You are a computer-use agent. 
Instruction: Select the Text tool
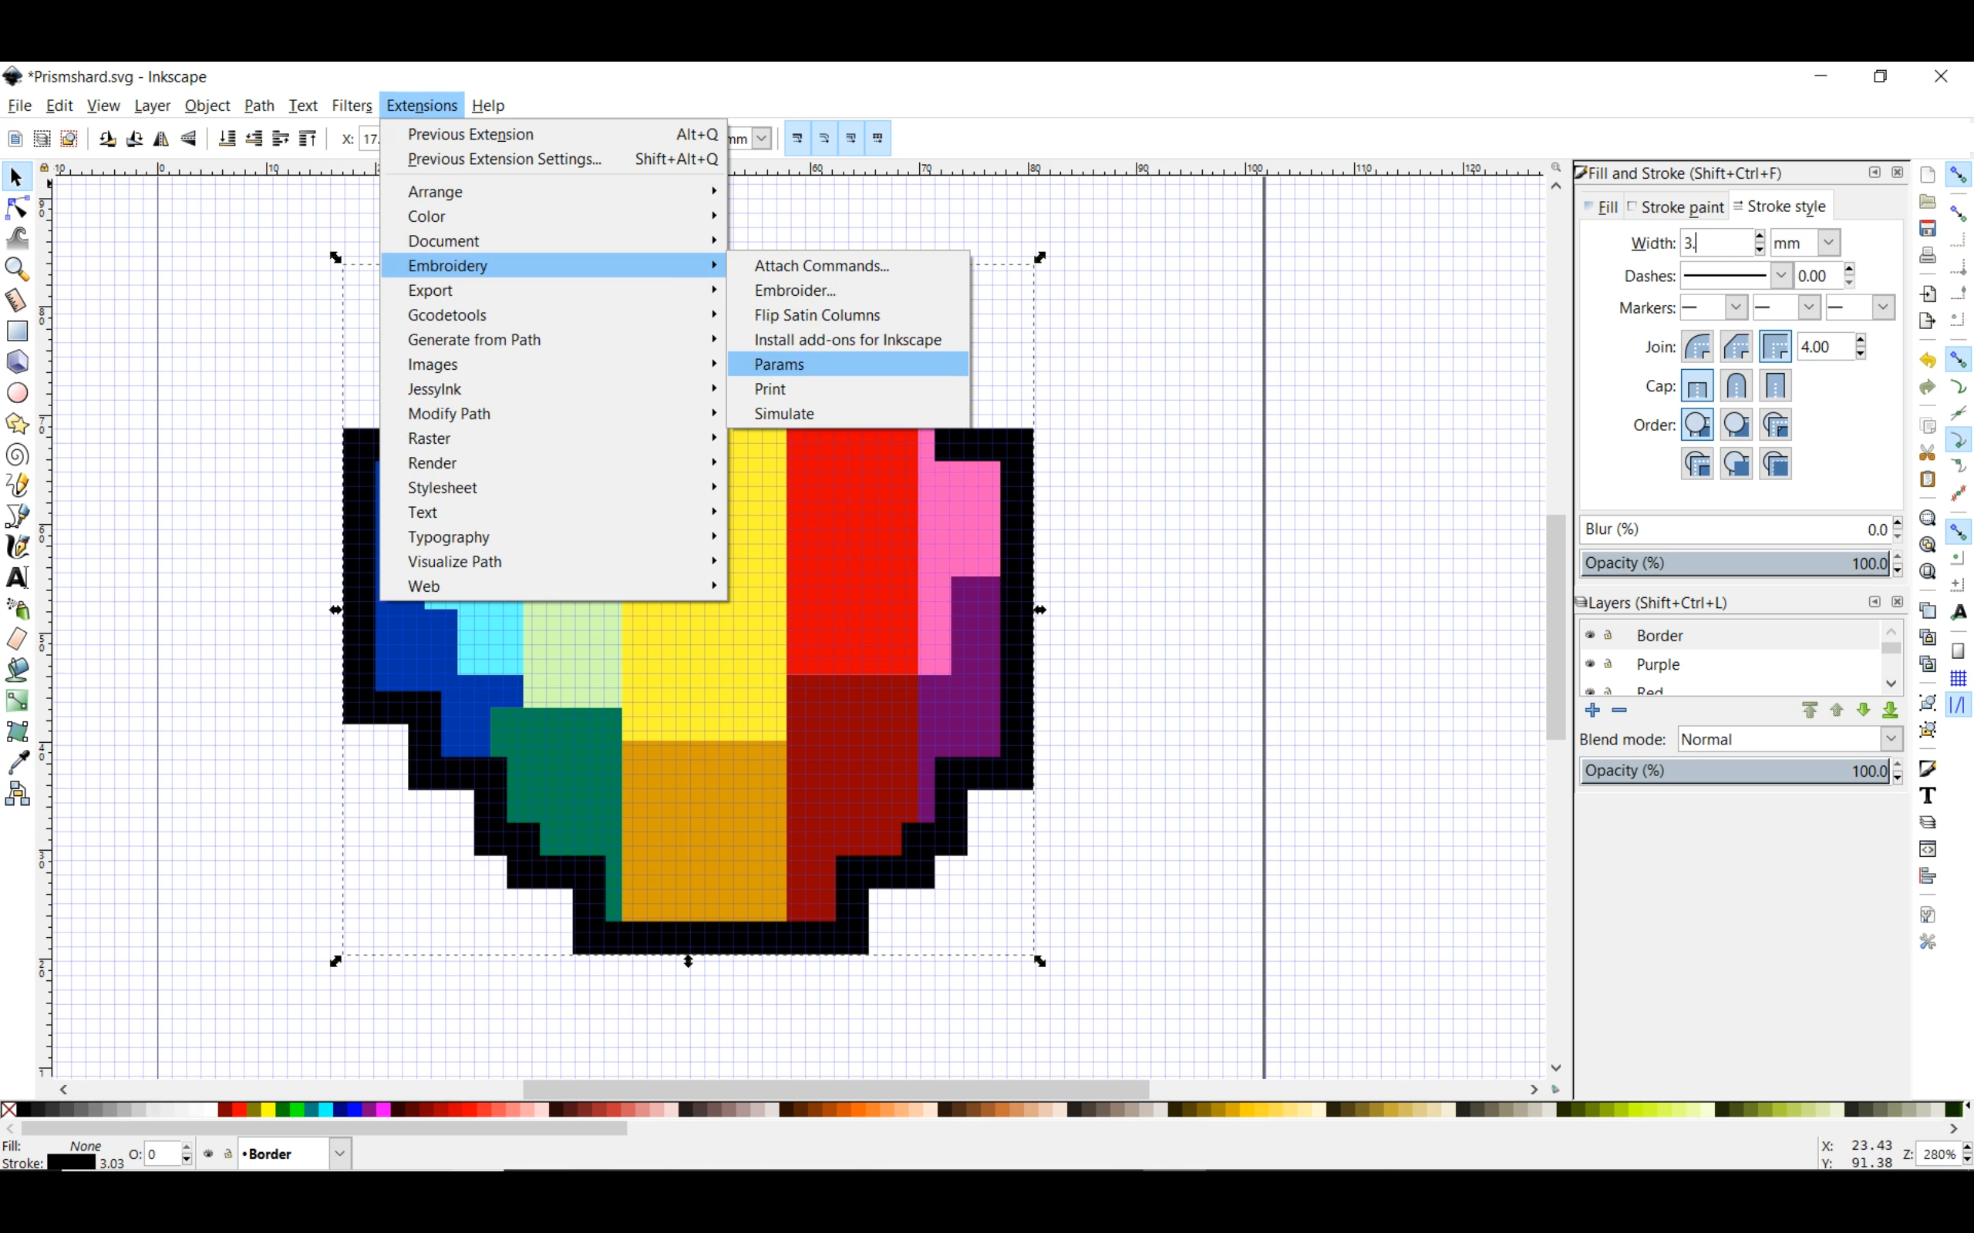pos(19,578)
